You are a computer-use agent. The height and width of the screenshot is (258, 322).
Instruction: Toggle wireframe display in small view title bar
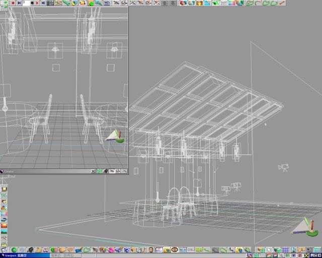point(113,171)
